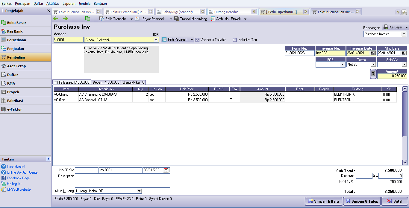Click the green back arrow icon

56,19
